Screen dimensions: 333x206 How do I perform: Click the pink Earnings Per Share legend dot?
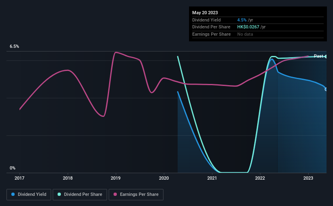pyautogui.click(x=115, y=194)
